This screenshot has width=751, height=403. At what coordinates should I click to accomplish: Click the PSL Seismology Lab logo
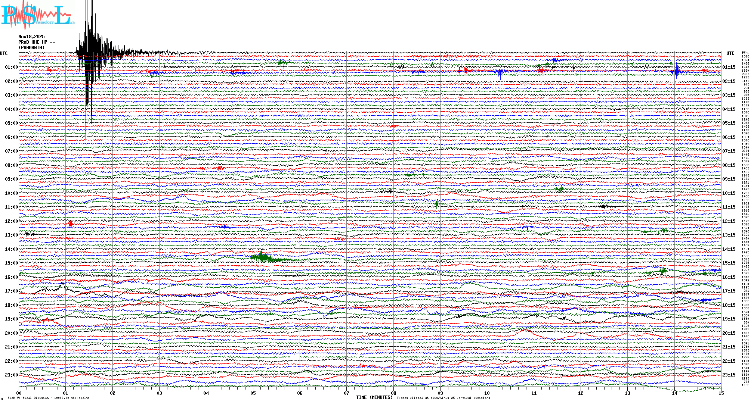[37, 16]
